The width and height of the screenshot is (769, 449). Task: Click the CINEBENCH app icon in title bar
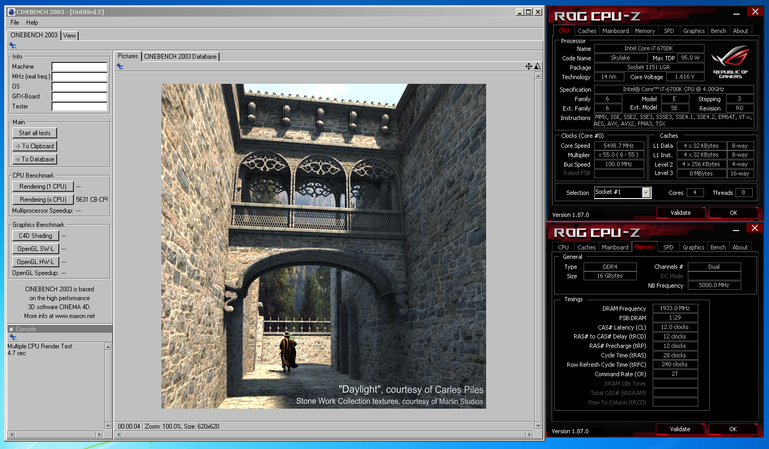pyautogui.click(x=12, y=12)
